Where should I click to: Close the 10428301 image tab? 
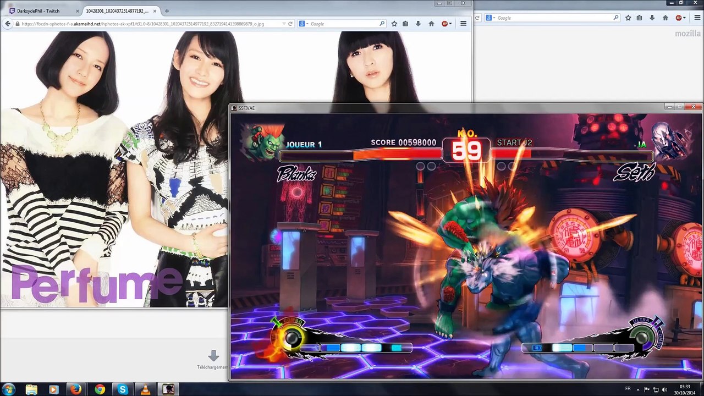pyautogui.click(x=155, y=11)
